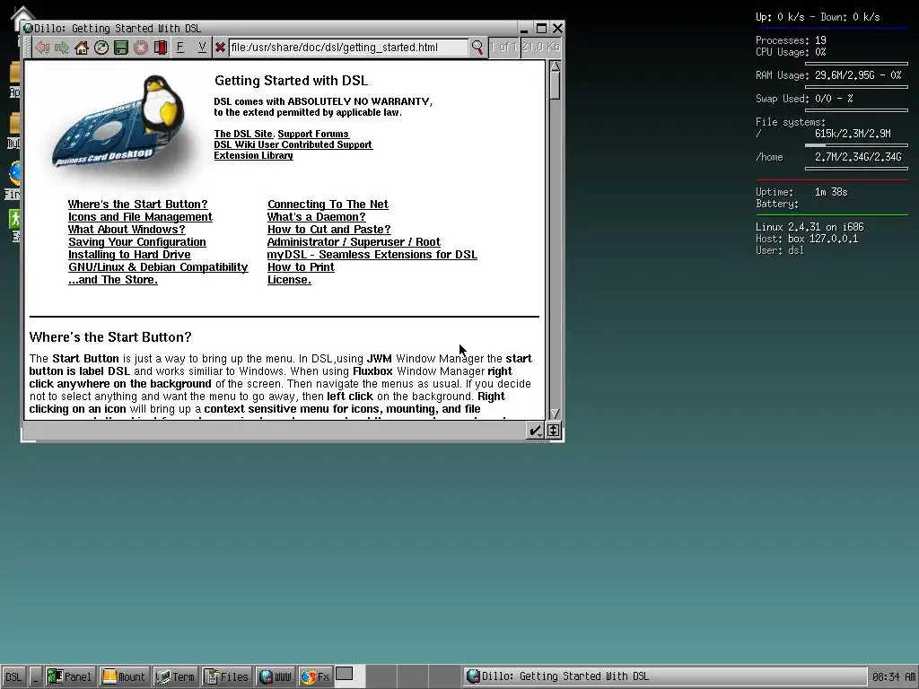Click the checkmark bug meter icon

[x=535, y=432]
